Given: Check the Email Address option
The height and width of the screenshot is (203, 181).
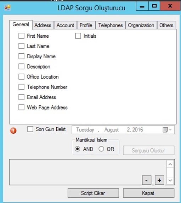Looking at the screenshot, I should (x=21, y=97).
